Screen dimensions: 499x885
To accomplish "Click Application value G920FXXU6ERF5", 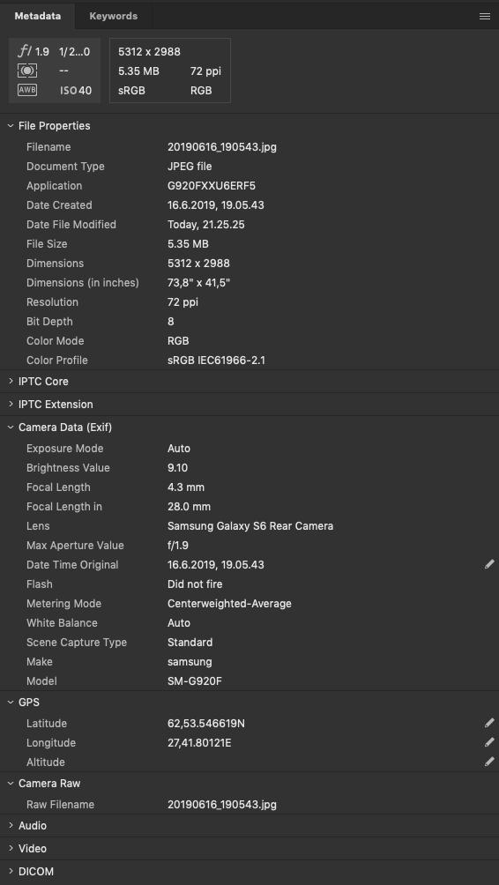I will 212,186.
